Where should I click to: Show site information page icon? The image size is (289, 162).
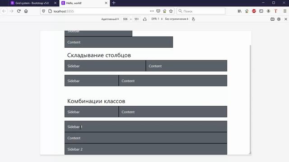[x=50, y=11]
